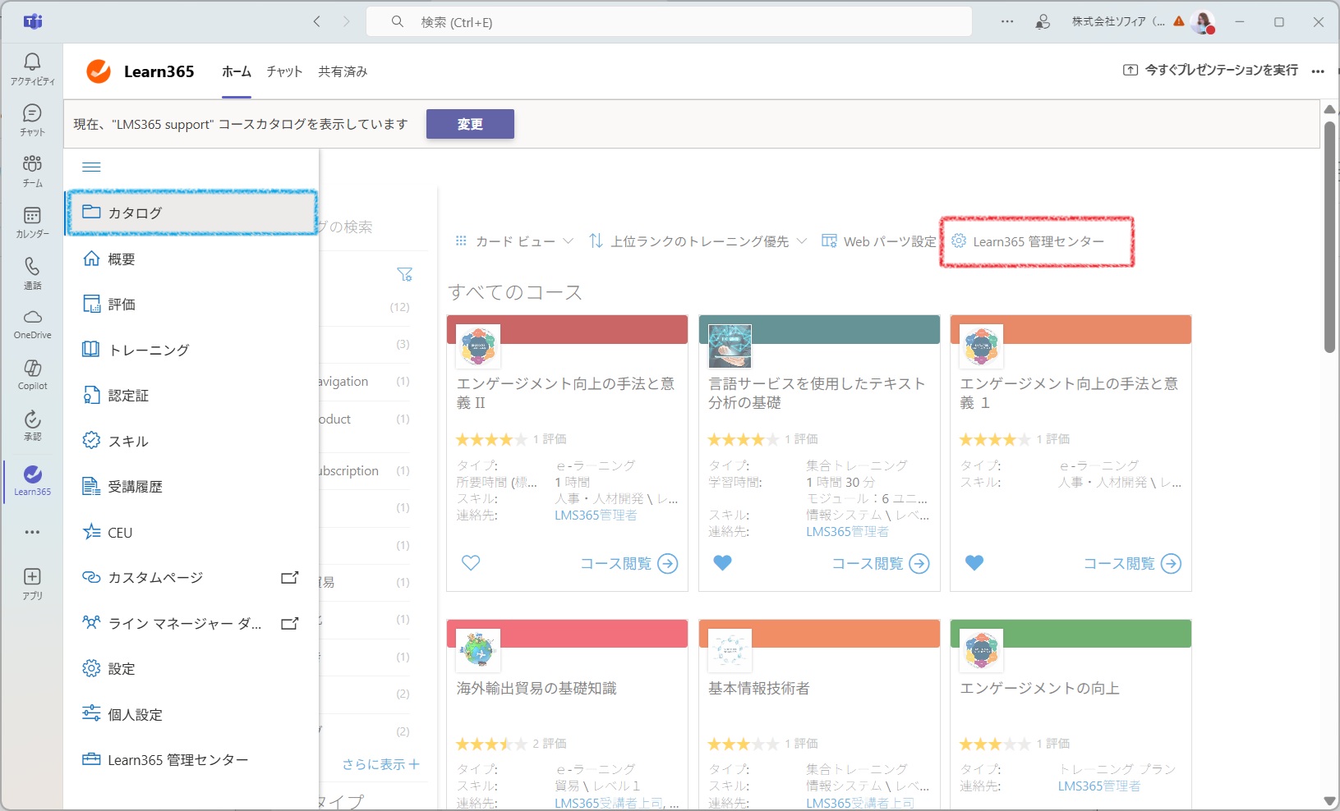The image size is (1340, 811).
Task: Open 海外輸出貿易の基礎知識 course thumbnail
Action: point(478,650)
